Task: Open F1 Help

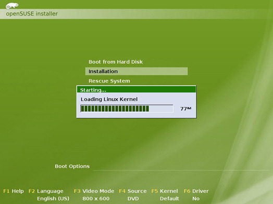Action: [x=14, y=191]
